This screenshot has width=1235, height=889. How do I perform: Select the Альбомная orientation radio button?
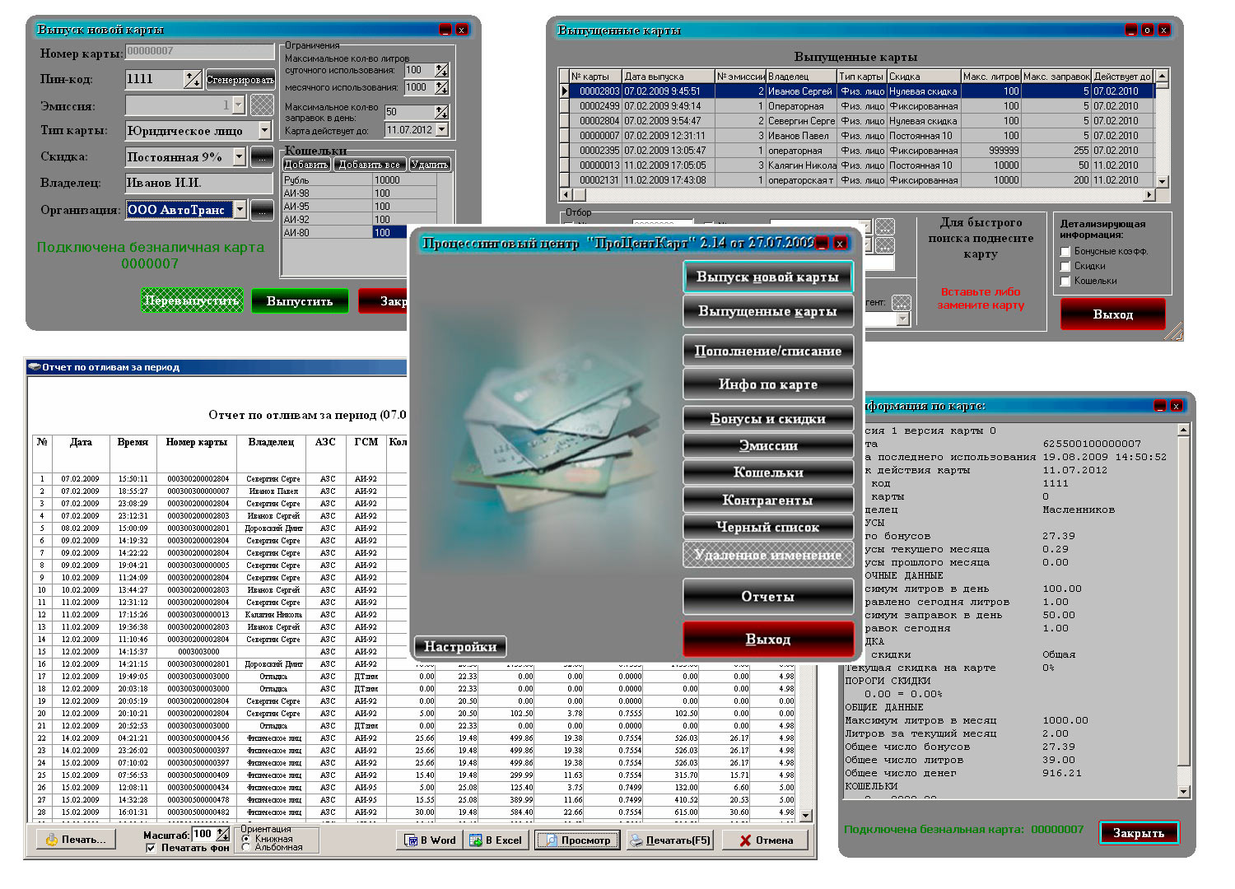click(246, 847)
